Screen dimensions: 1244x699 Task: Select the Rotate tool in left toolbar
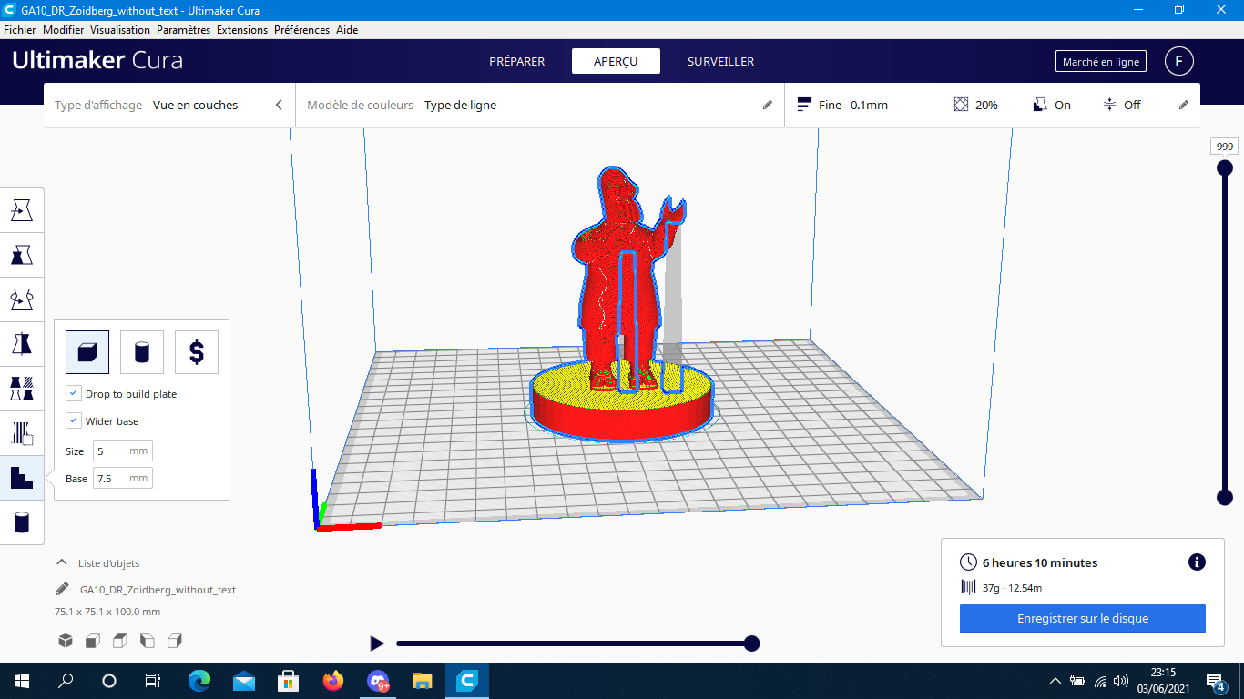[22, 299]
